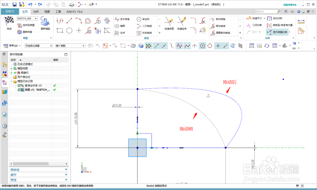Collapse the 模型历史记录 tree node
The height and width of the screenshot is (190, 317).
click(x=11, y=81)
